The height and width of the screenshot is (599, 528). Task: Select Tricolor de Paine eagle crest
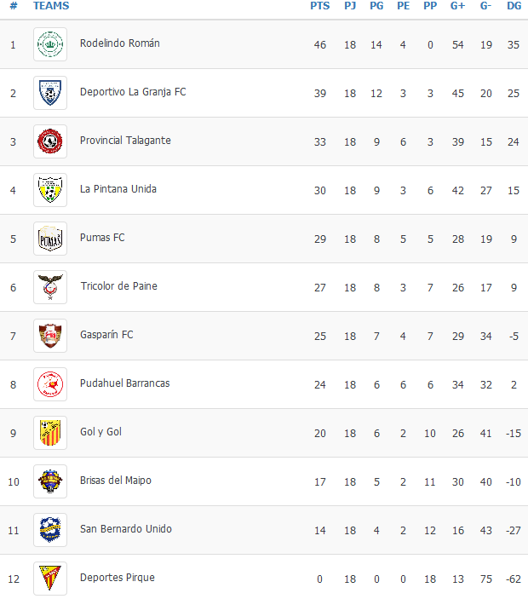pyautogui.click(x=50, y=287)
